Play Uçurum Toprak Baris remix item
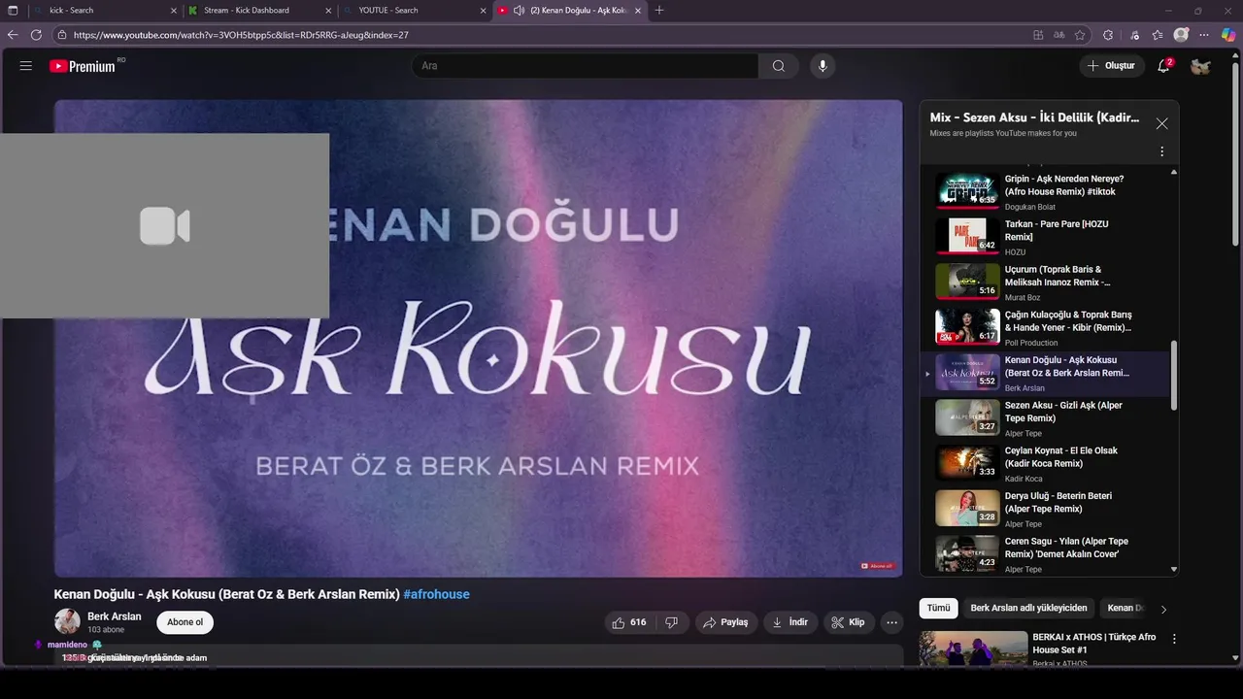Viewport: 1243px width, 699px height. click(1044, 283)
